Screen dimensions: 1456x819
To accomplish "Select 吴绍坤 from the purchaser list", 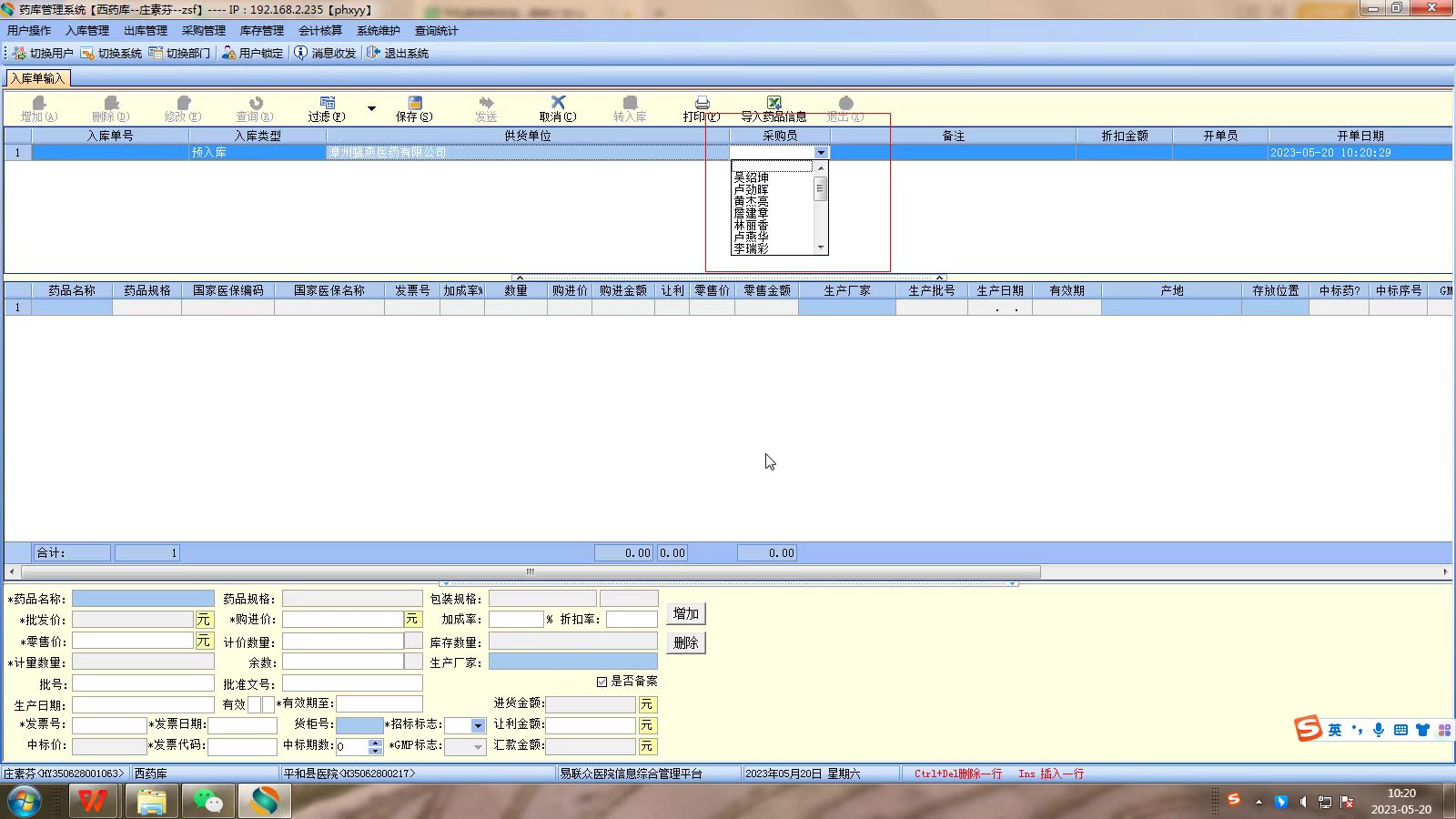I will [x=752, y=177].
